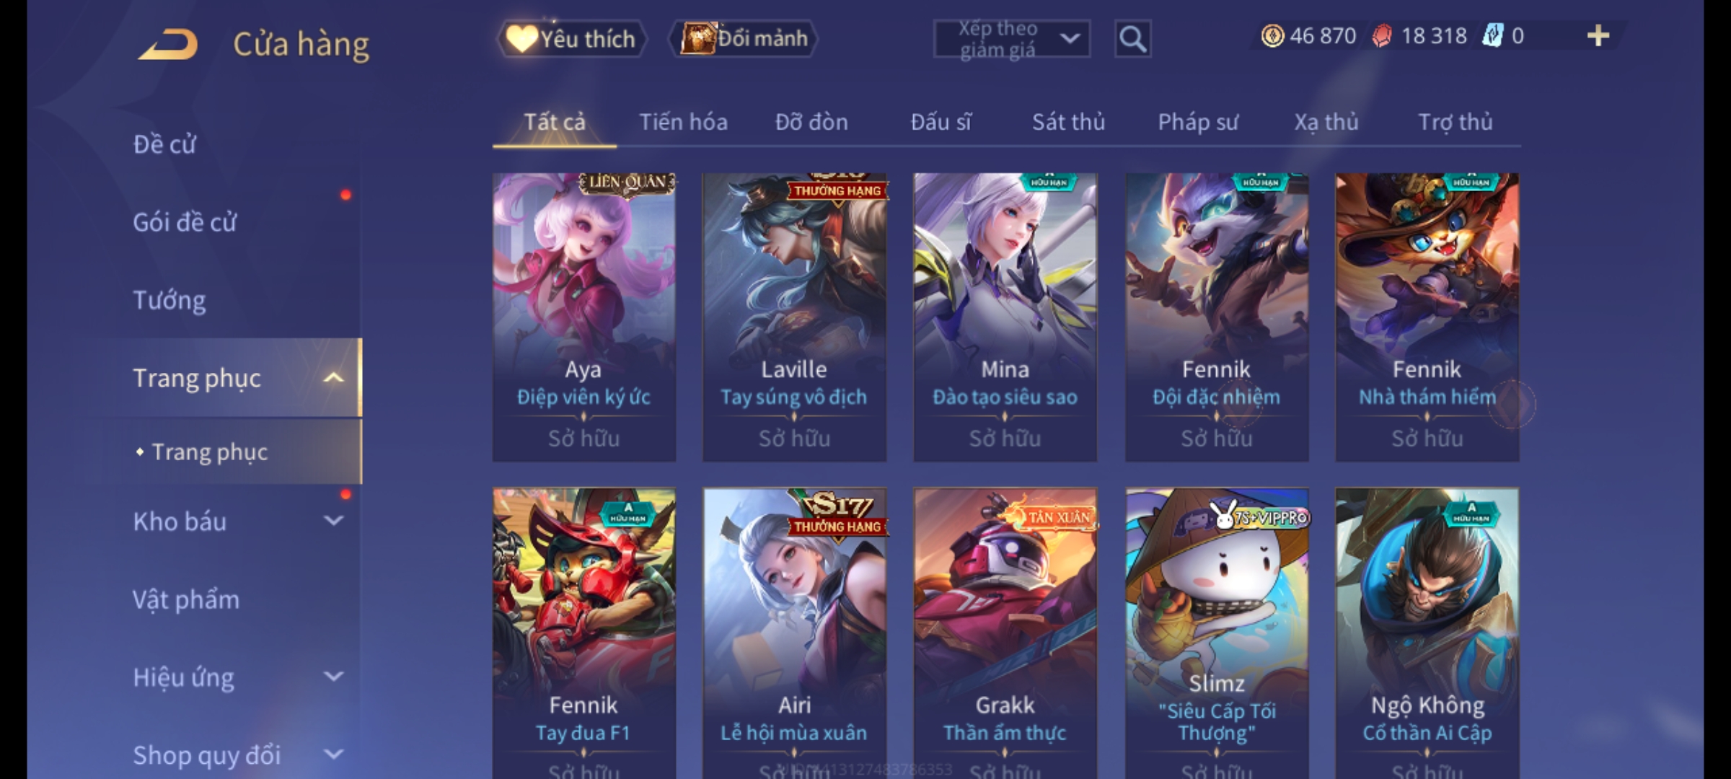Open the Xếp theo giảm giá sort dropdown
The image size is (1731, 779).
[1011, 39]
